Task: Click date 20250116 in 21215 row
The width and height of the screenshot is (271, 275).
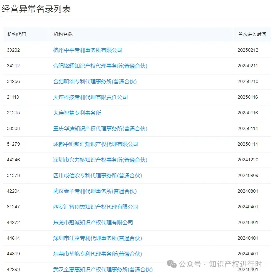Action: pos(247,113)
